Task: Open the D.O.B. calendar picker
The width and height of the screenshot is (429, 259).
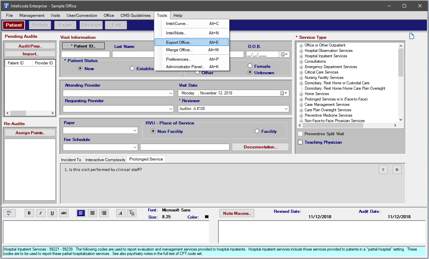Action: (284, 54)
